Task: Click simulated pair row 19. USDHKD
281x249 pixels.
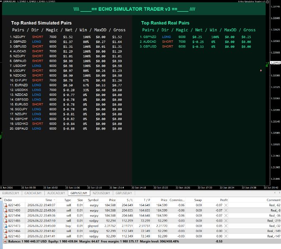Action: (x=66, y=124)
